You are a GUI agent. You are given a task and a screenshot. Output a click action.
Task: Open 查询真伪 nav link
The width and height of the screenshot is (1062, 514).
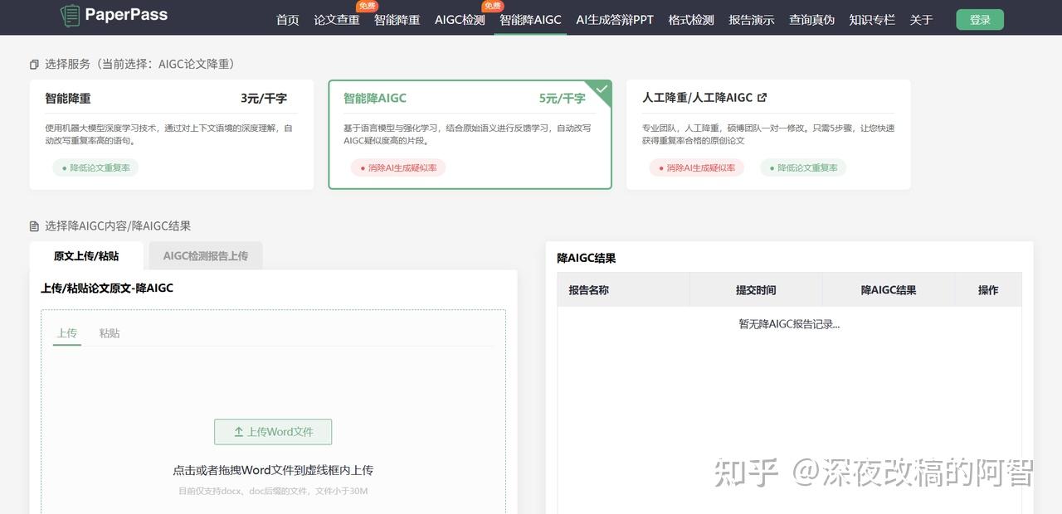(811, 20)
